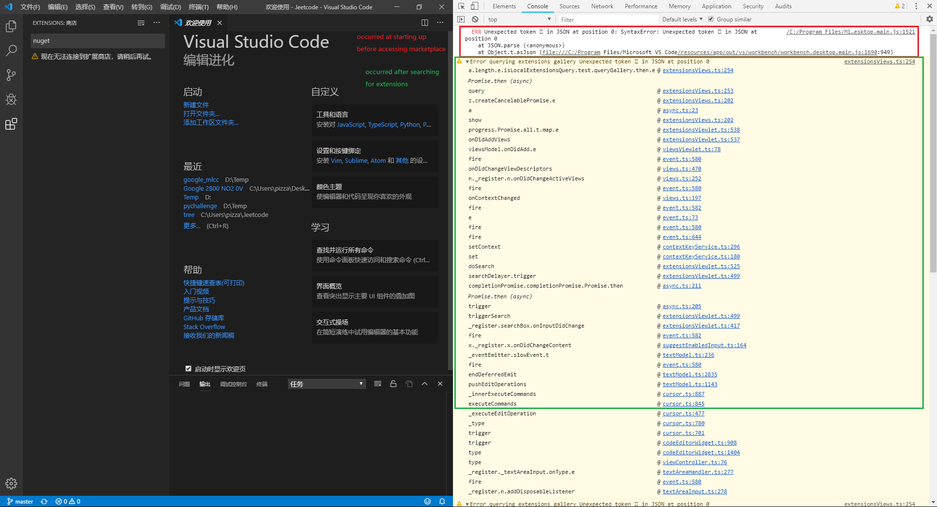This screenshot has width=937, height=507.
Task: Open the 终端(T) menu
Action: tap(199, 7)
